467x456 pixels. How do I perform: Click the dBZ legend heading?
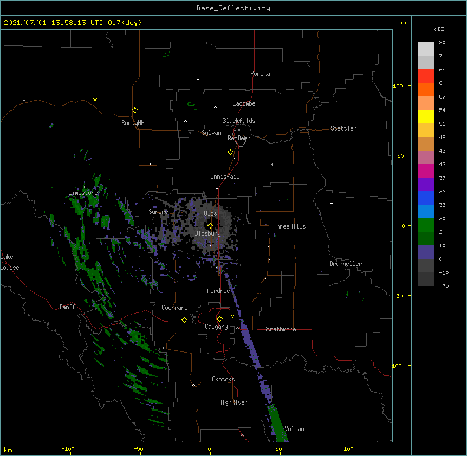[439, 29]
